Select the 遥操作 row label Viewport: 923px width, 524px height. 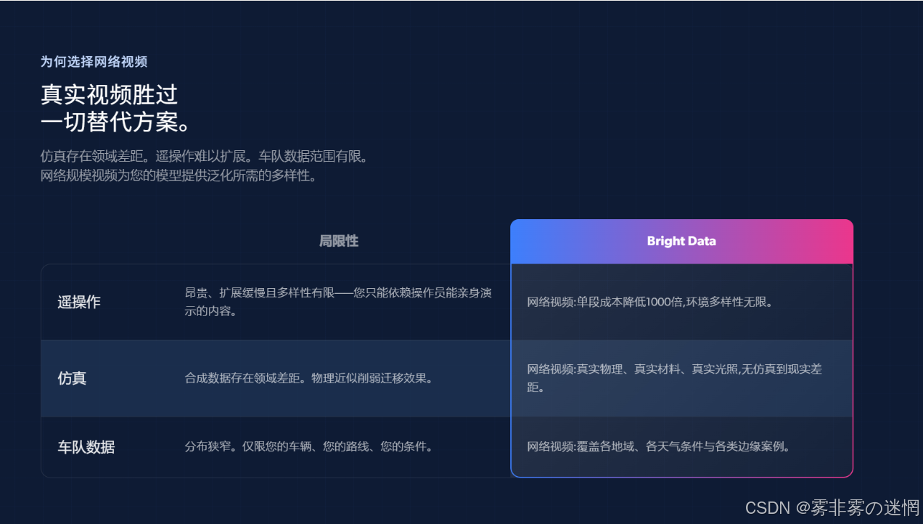pos(79,303)
